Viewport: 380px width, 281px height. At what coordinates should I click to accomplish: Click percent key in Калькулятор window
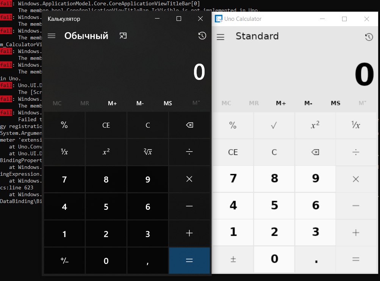click(x=64, y=125)
